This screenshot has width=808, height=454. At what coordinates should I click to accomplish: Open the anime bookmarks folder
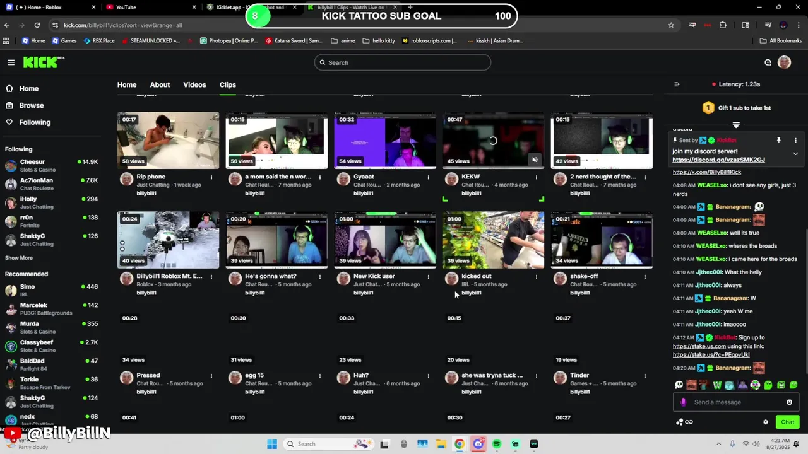[x=343, y=40]
